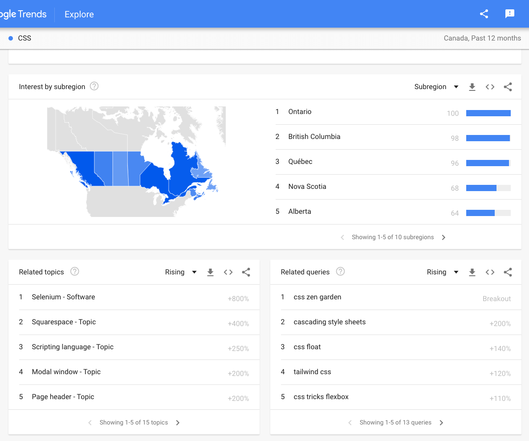529x441 pixels.
Task: Share the Related queries card
Action: (508, 272)
